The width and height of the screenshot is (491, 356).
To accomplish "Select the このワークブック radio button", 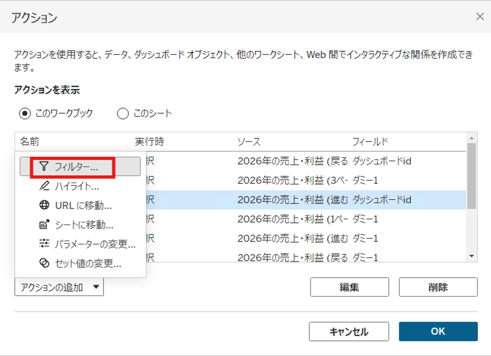I will tap(25, 113).
